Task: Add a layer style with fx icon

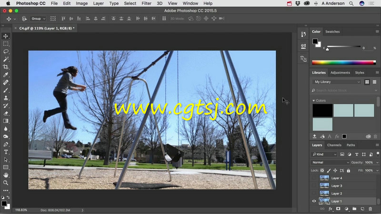Action: (x=330, y=209)
